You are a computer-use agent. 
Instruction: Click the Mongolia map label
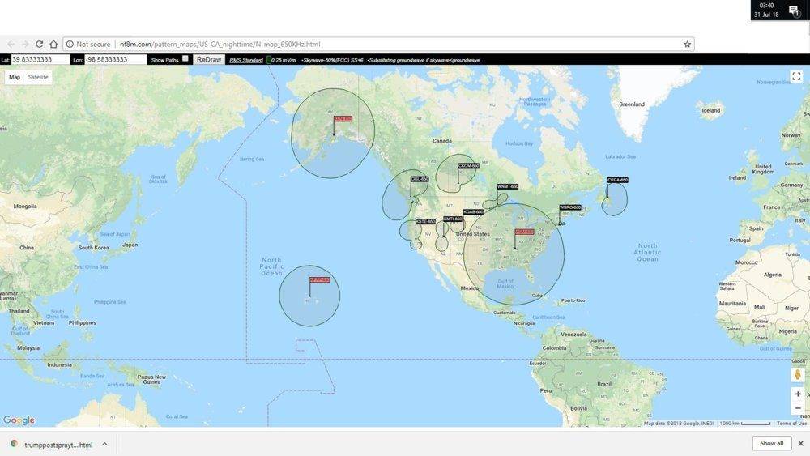[25, 207]
